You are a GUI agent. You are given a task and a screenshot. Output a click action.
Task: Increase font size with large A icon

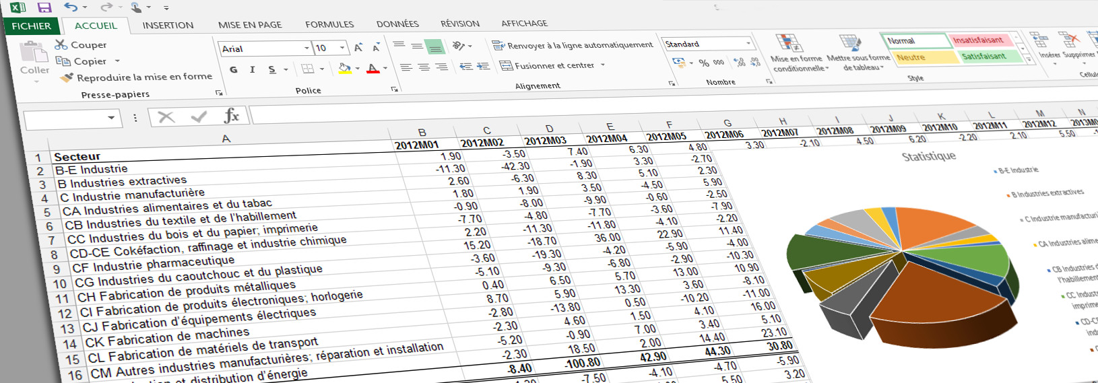click(358, 48)
